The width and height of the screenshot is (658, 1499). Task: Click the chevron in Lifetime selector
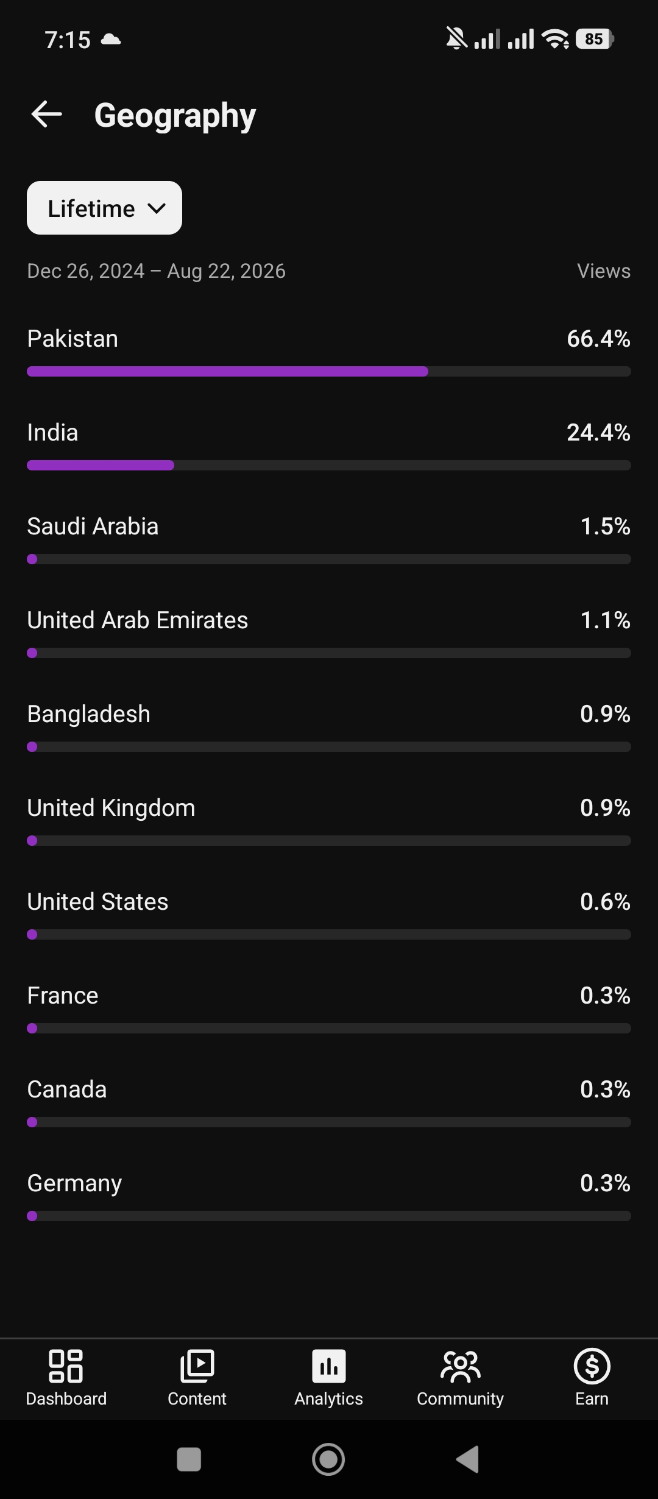coord(157,208)
